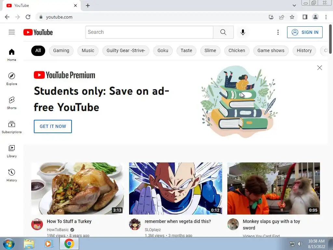Screen dimensions: 333x250
Task: Expand the tab search dropdown arrow
Action: (294, 6)
